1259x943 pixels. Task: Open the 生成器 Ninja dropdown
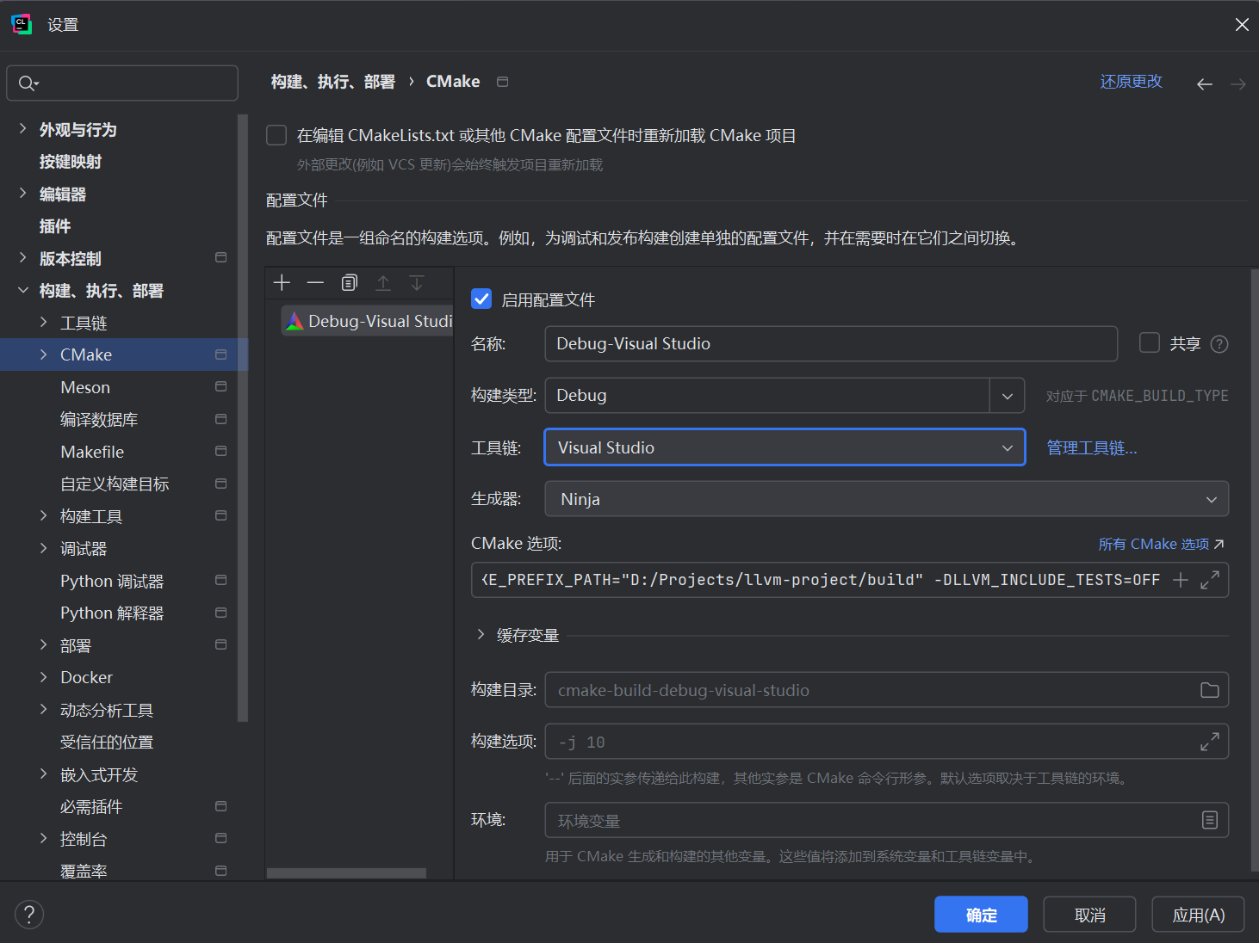point(886,499)
